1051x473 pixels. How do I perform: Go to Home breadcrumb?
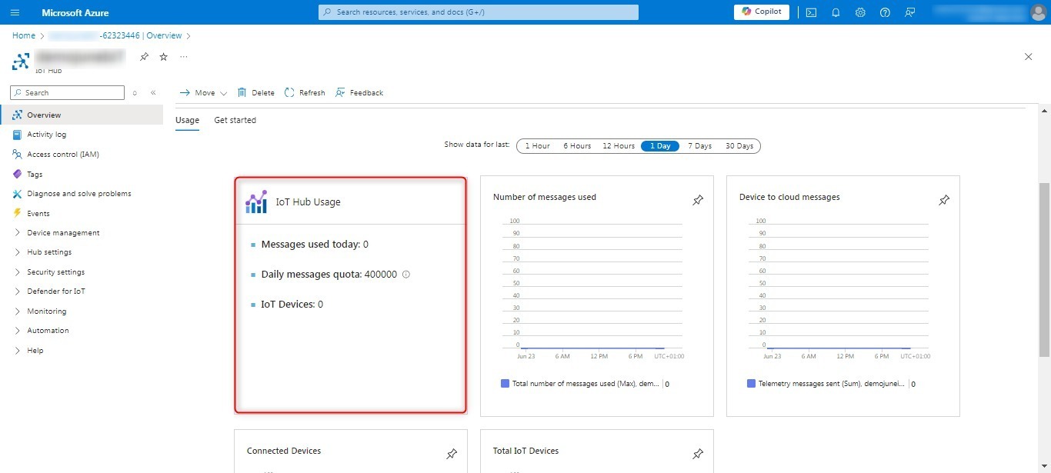click(24, 35)
